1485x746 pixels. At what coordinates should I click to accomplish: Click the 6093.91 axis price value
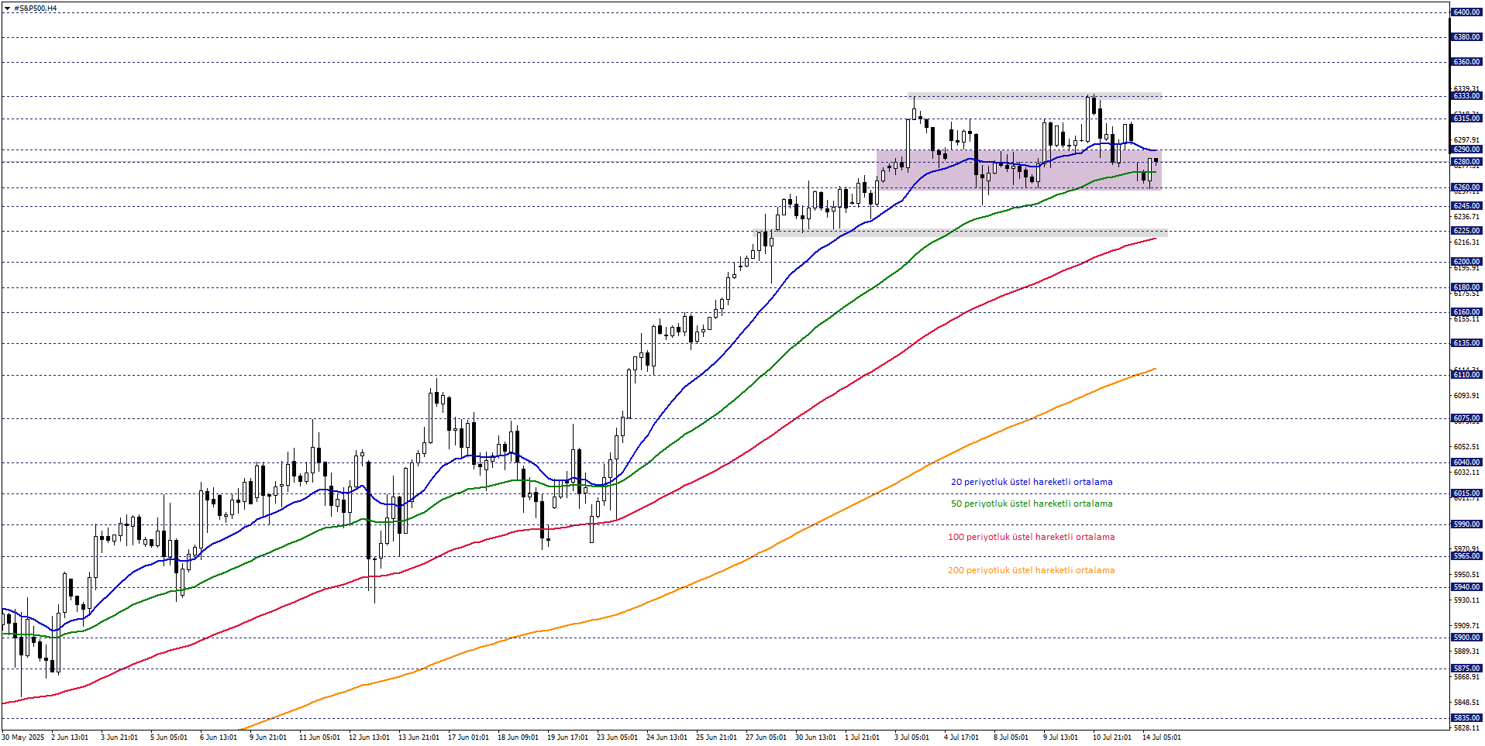pyautogui.click(x=1466, y=396)
